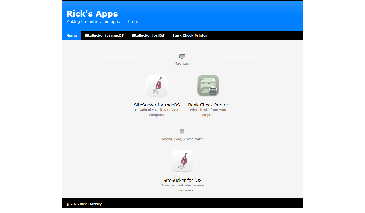Open SiteSucker for macOS in navigation bar
The width and height of the screenshot is (365, 213).
[104, 35]
